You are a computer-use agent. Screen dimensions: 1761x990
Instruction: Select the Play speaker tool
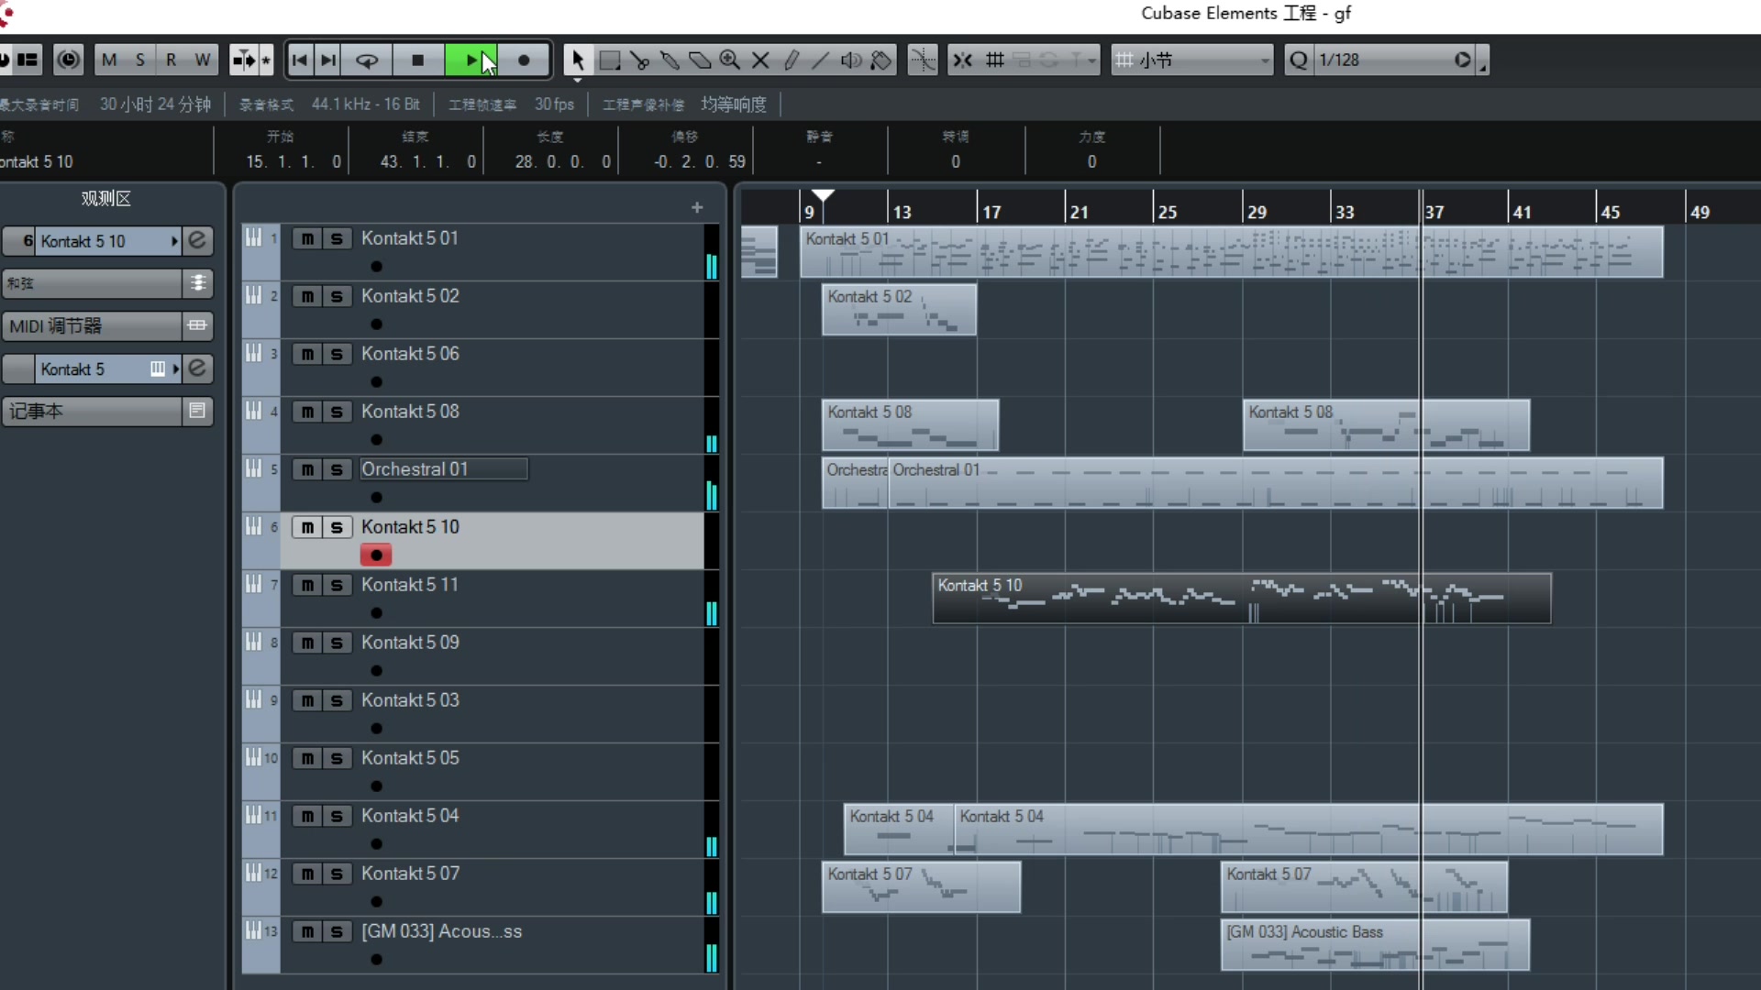point(851,60)
